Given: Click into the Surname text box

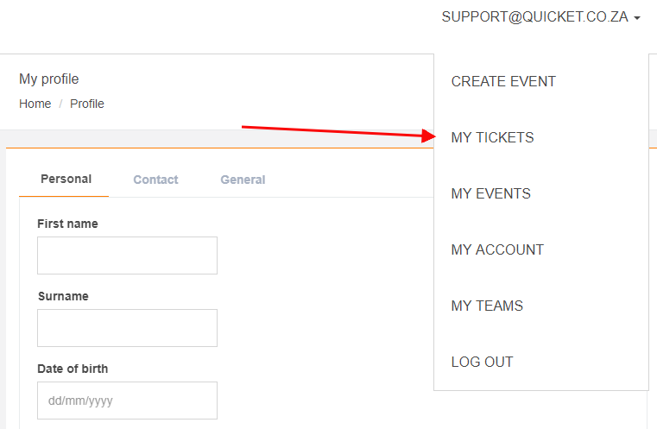Looking at the screenshot, I should [x=127, y=328].
